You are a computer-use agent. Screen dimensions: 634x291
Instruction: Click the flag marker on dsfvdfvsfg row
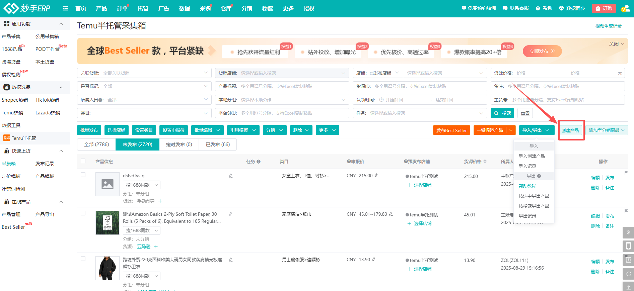tap(626, 173)
